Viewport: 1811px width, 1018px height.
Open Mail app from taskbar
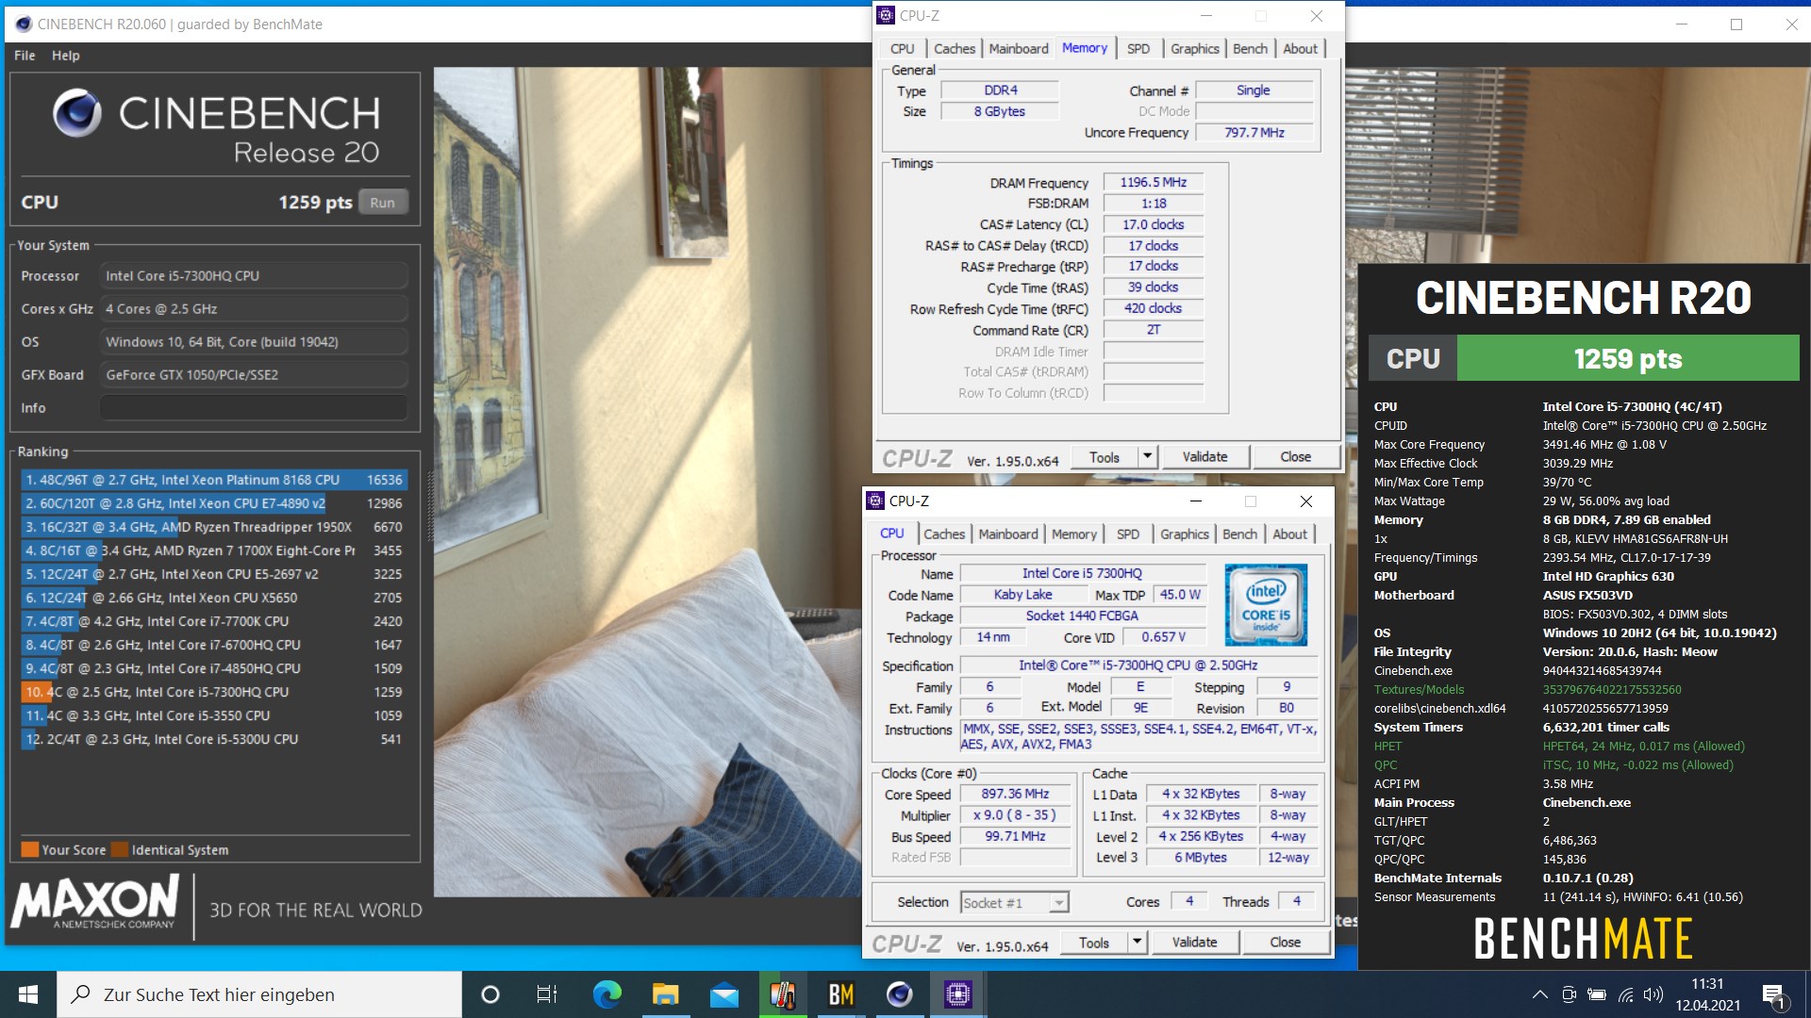pos(723,994)
